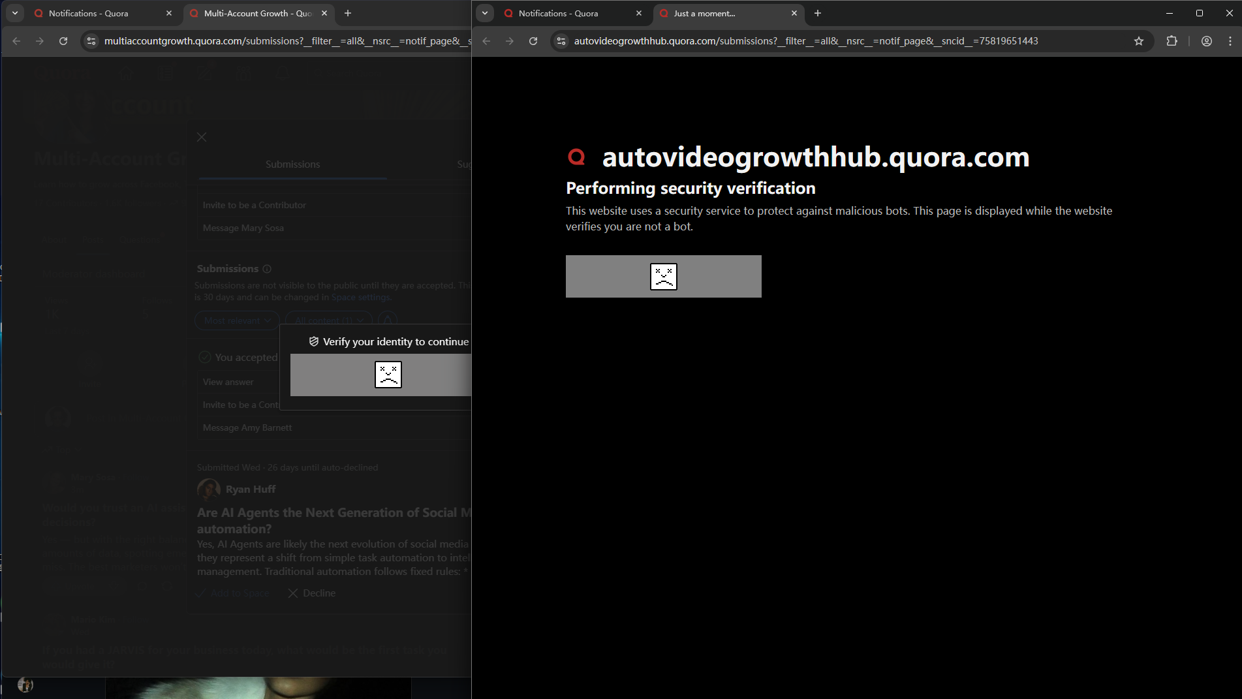This screenshot has height=699, width=1242.
Task: Reload the multiaccountgrowth page
Action: tap(63, 41)
